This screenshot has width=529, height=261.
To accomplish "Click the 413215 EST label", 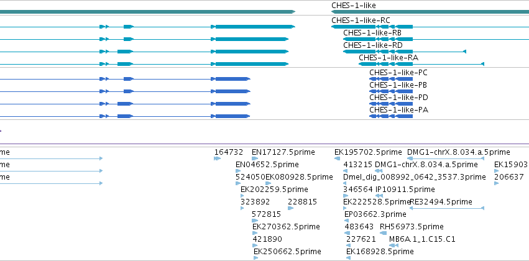I will click(x=357, y=165).
